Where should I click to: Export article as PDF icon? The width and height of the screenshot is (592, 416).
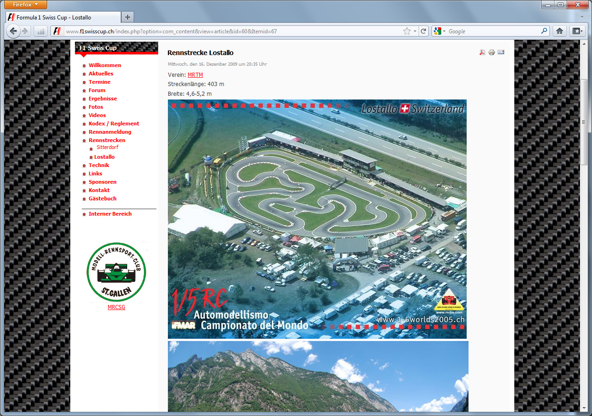pos(482,52)
